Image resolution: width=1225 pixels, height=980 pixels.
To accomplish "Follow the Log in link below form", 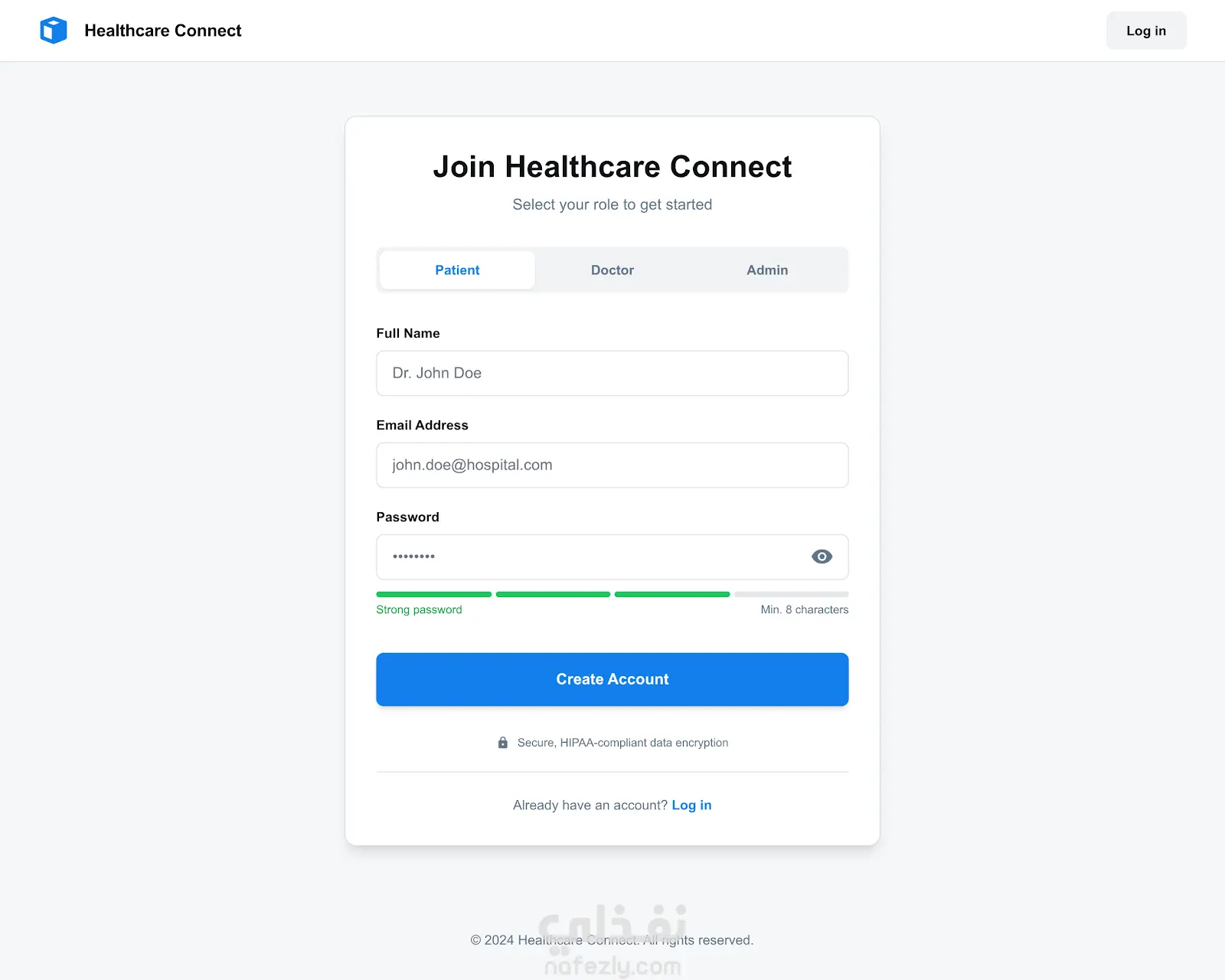I will 691,805.
